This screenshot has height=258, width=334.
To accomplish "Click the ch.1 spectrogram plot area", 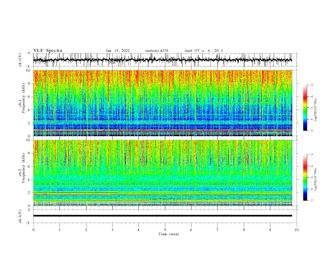I will [x=162, y=103].
